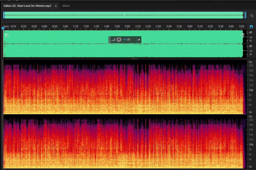Click the 20k label on the top spectrogram scale

[x=251, y=65]
